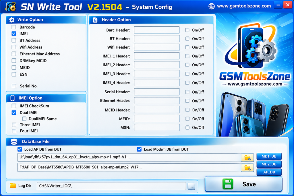Toggle IMEI_3 Header On/Off checkbox
The height and width of the screenshot is (196, 294).
187,74
